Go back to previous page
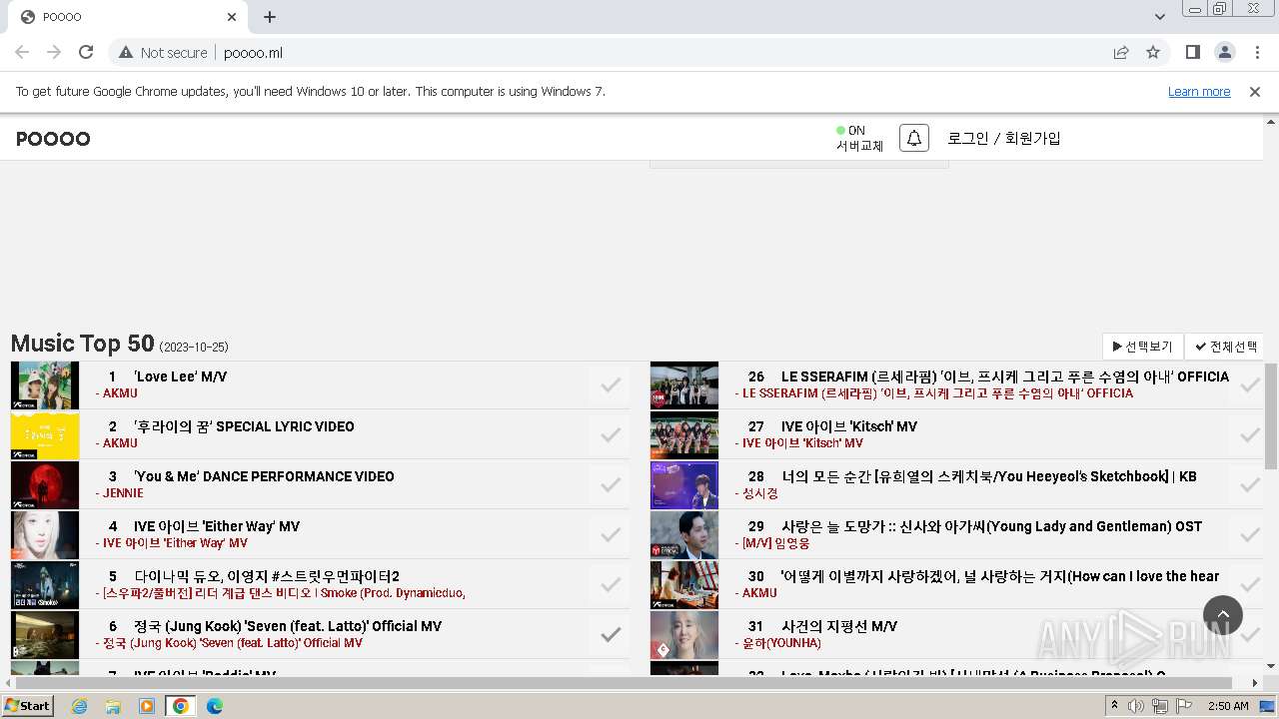The width and height of the screenshot is (1279, 719). (x=22, y=52)
